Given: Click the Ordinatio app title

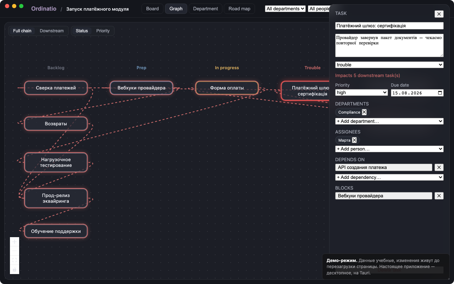Looking at the screenshot, I should (x=44, y=9).
